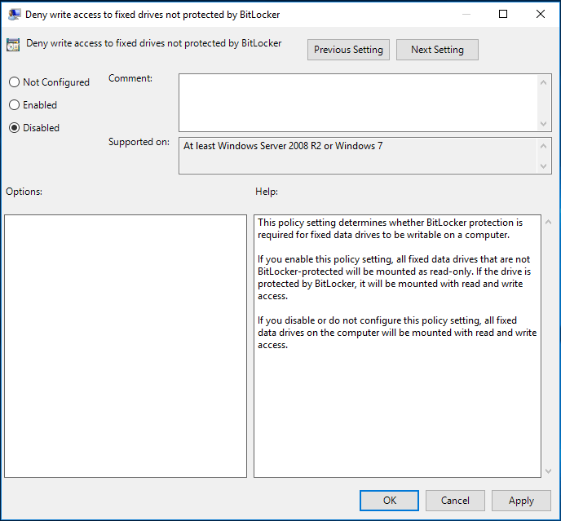Click Supported on scroll down arrow
This screenshot has width=561, height=521.
tap(543, 166)
